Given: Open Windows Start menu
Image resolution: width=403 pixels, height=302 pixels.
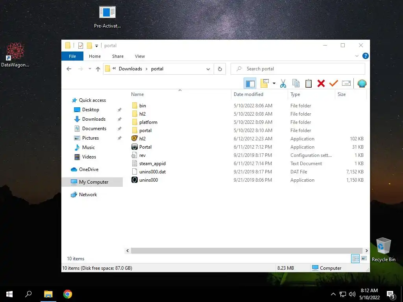Looking at the screenshot, I should point(9,294).
